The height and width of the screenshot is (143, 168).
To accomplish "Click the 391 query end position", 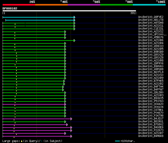I will coord(133,13).
